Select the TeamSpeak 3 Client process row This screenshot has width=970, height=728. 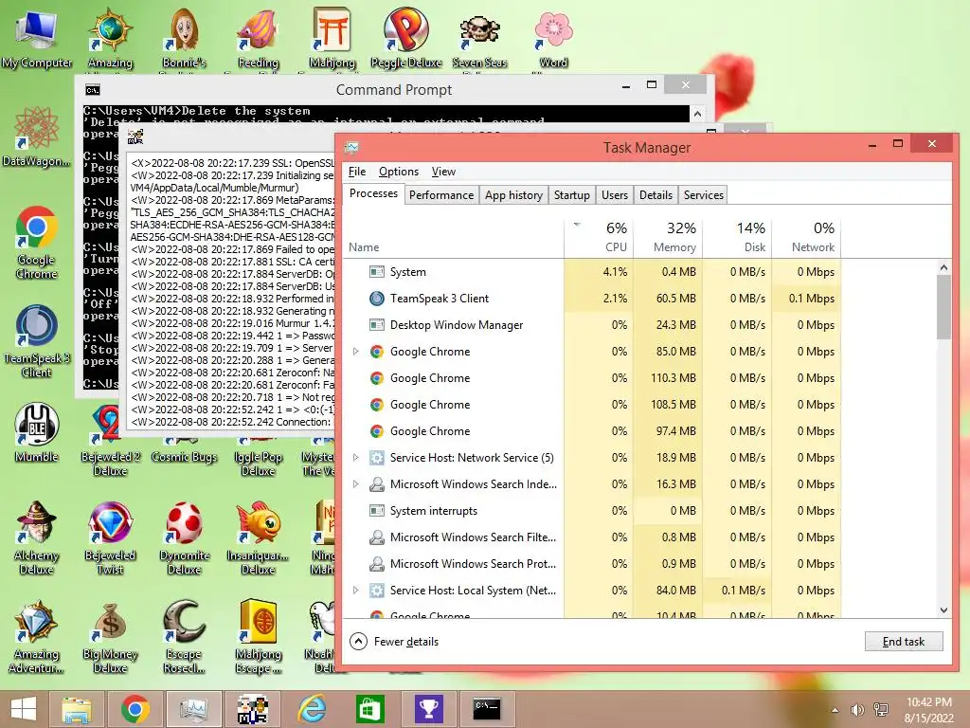pos(592,299)
